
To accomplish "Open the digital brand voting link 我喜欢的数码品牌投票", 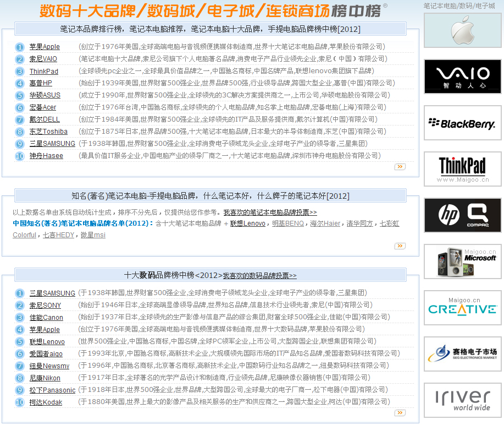I will coord(260,276).
